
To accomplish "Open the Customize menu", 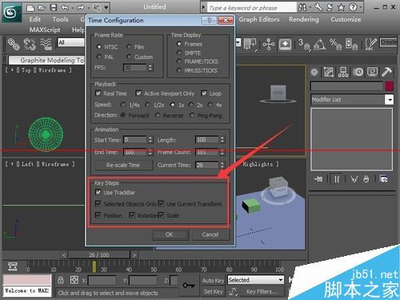I will coord(346,19).
